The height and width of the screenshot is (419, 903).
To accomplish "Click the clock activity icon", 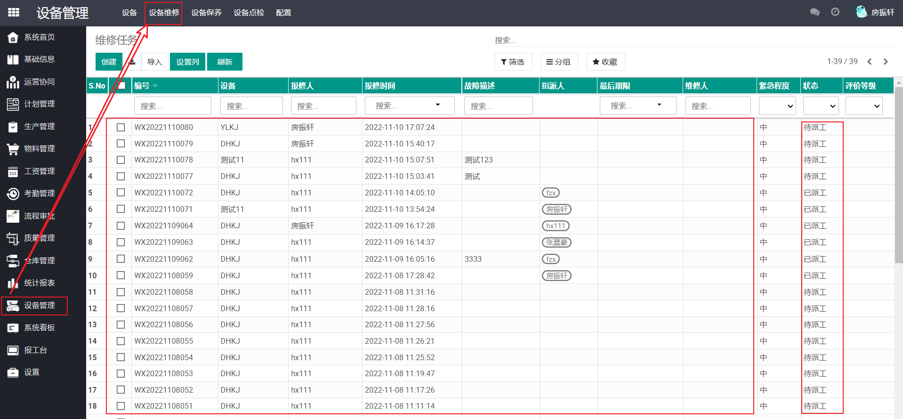I will (x=835, y=12).
